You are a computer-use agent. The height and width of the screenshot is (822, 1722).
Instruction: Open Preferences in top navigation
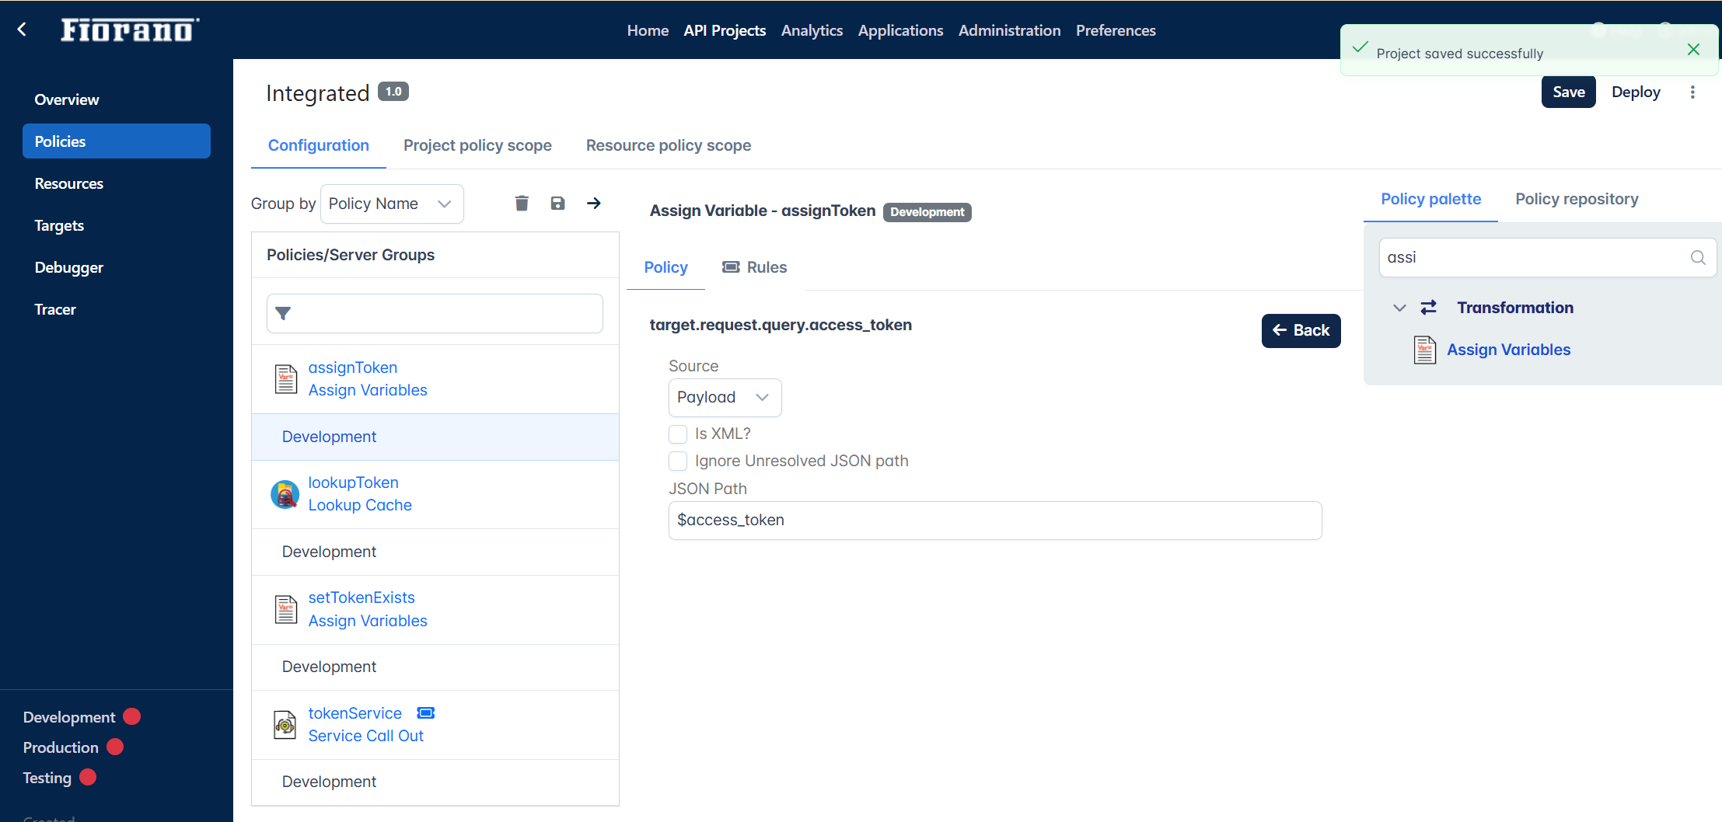(1116, 30)
